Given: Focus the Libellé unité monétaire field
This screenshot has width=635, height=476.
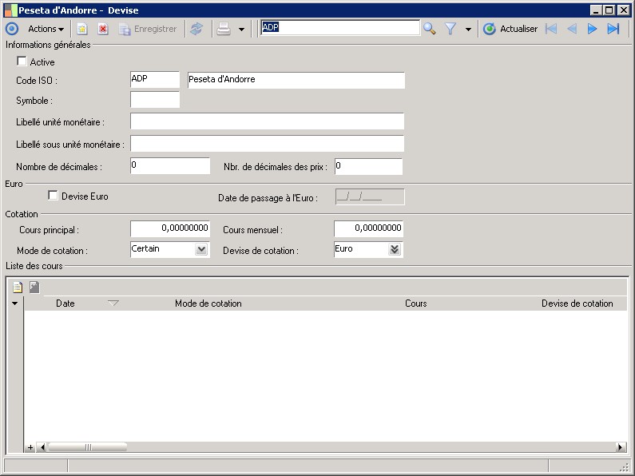Looking at the screenshot, I should 267,121.
